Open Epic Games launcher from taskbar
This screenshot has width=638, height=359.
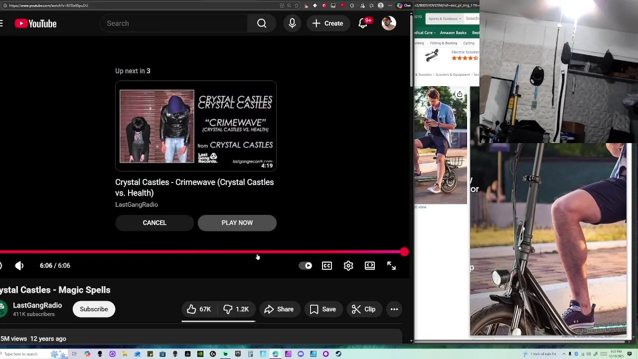click(x=238, y=354)
